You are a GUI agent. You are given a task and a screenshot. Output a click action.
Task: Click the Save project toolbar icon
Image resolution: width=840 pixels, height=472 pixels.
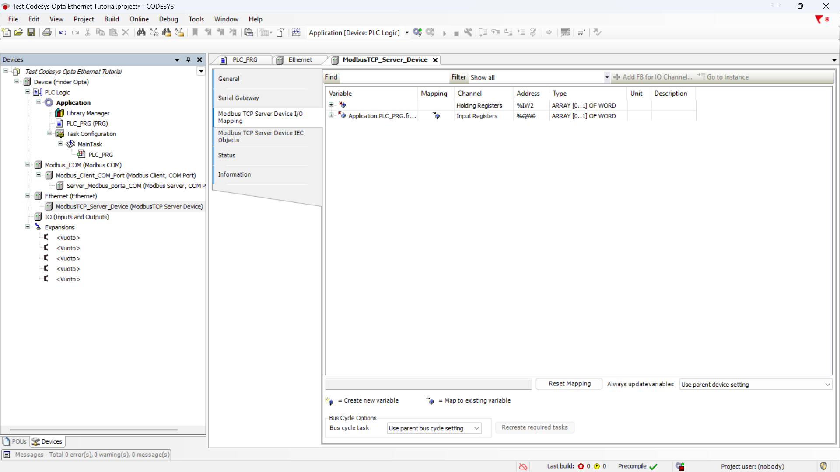(31, 32)
